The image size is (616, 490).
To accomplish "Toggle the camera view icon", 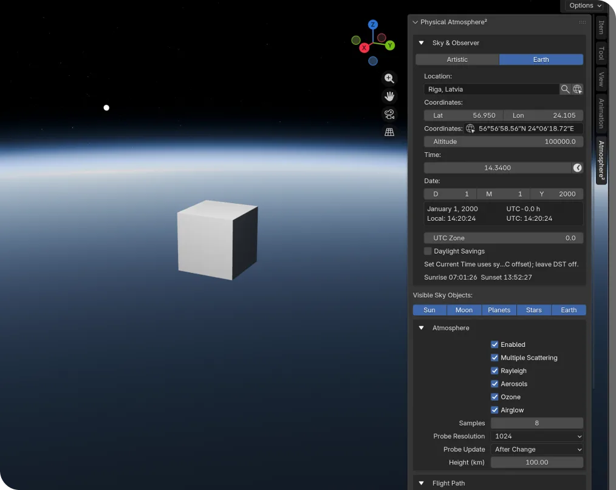I will [x=389, y=114].
